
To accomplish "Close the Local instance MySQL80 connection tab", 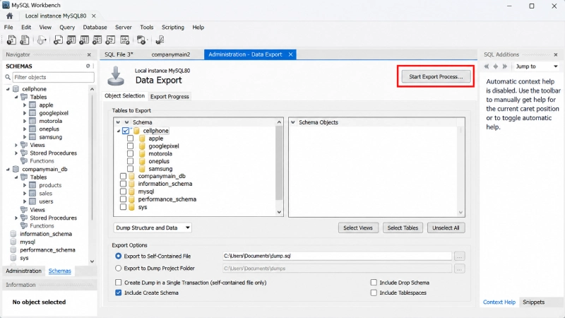I will pos(94,16).
